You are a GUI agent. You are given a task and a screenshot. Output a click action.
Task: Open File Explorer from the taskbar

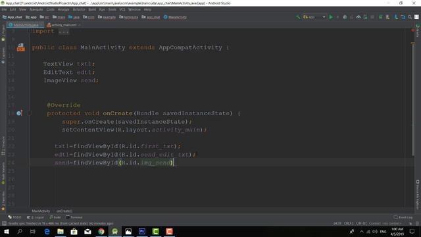[61, 231]
